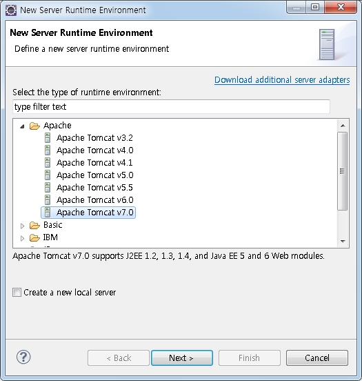This screenshot has width=362, height=381.
Task: Click the Apache folder icon
Action: (x=34, y=126)
